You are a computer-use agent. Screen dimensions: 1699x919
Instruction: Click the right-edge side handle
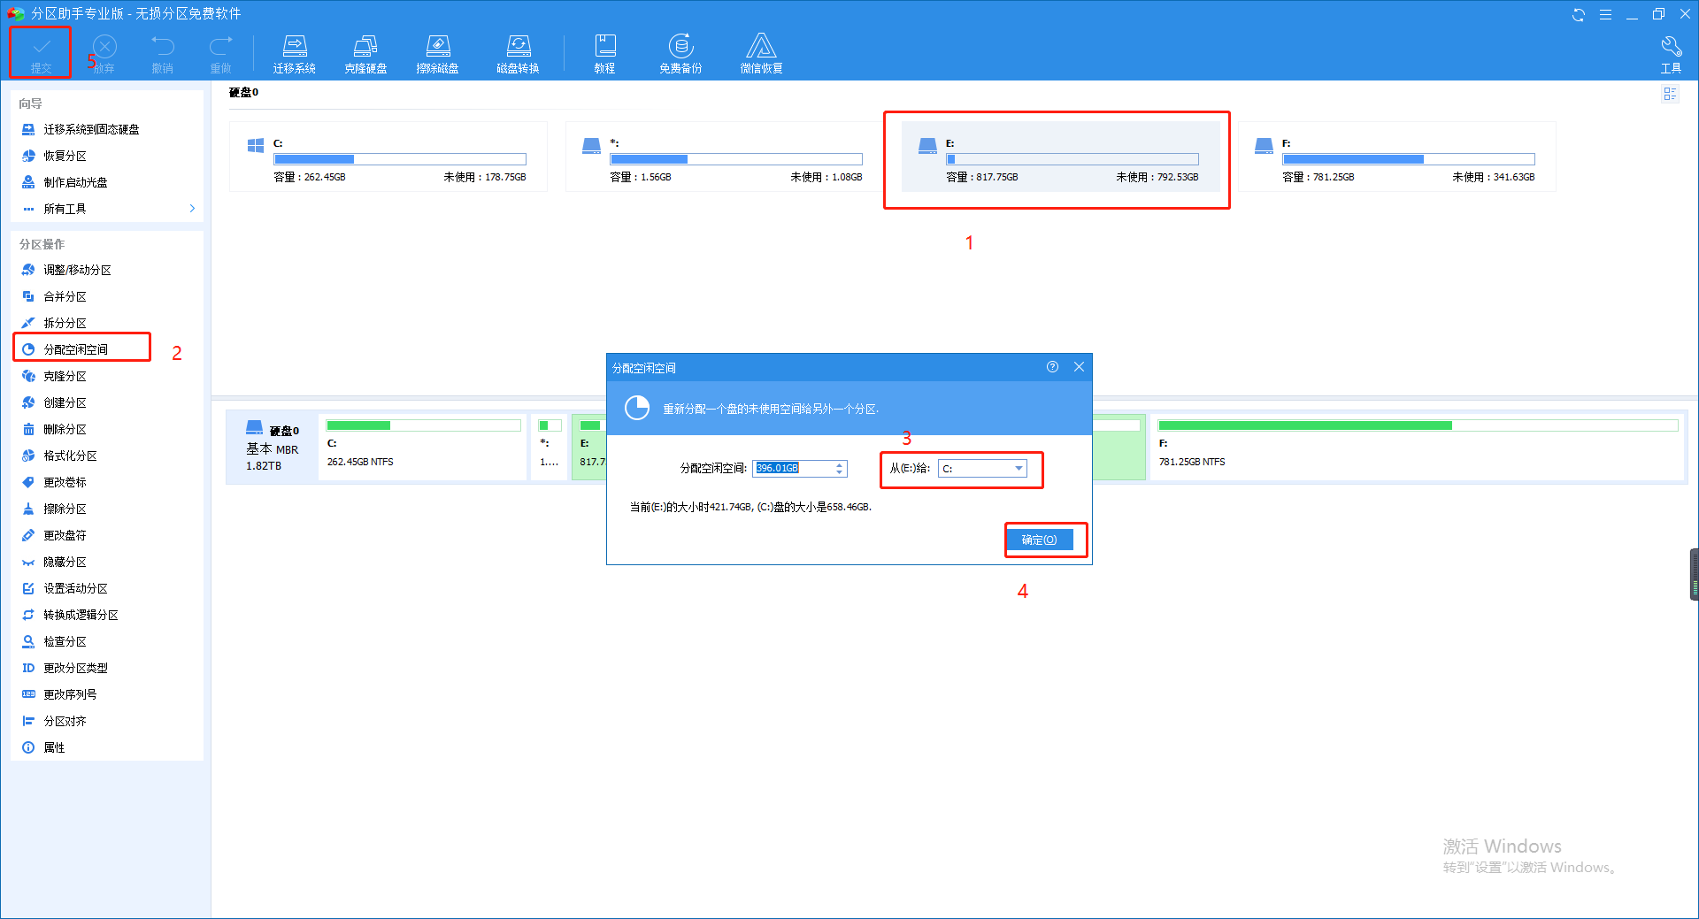tap(1694, 575)
